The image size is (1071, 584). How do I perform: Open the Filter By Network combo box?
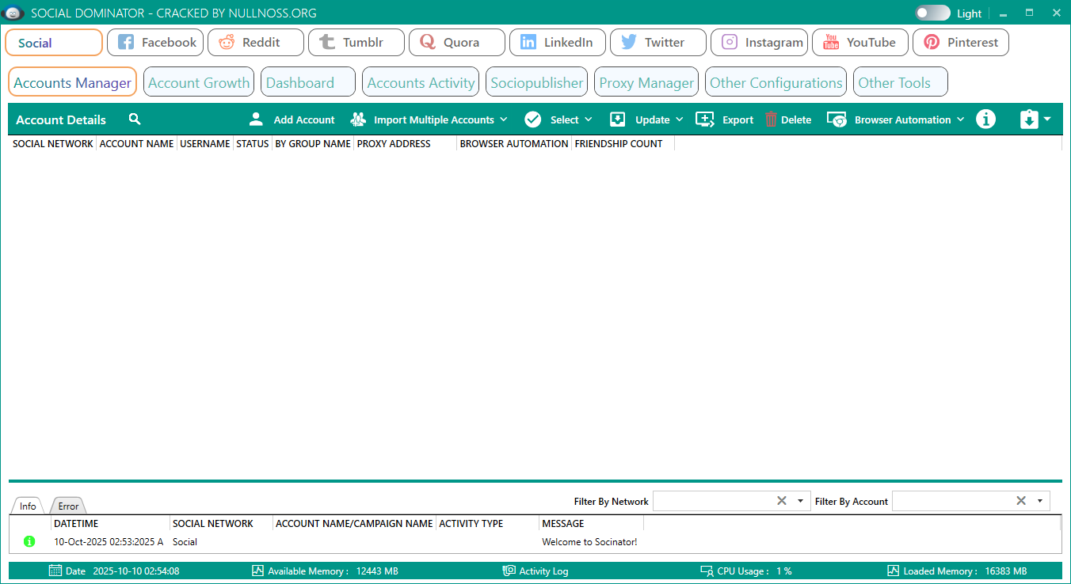800,501
